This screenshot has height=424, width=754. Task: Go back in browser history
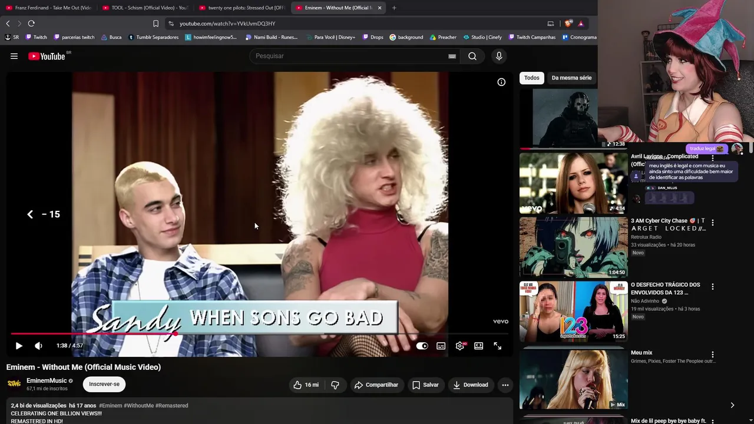click(x=8, y=24)
